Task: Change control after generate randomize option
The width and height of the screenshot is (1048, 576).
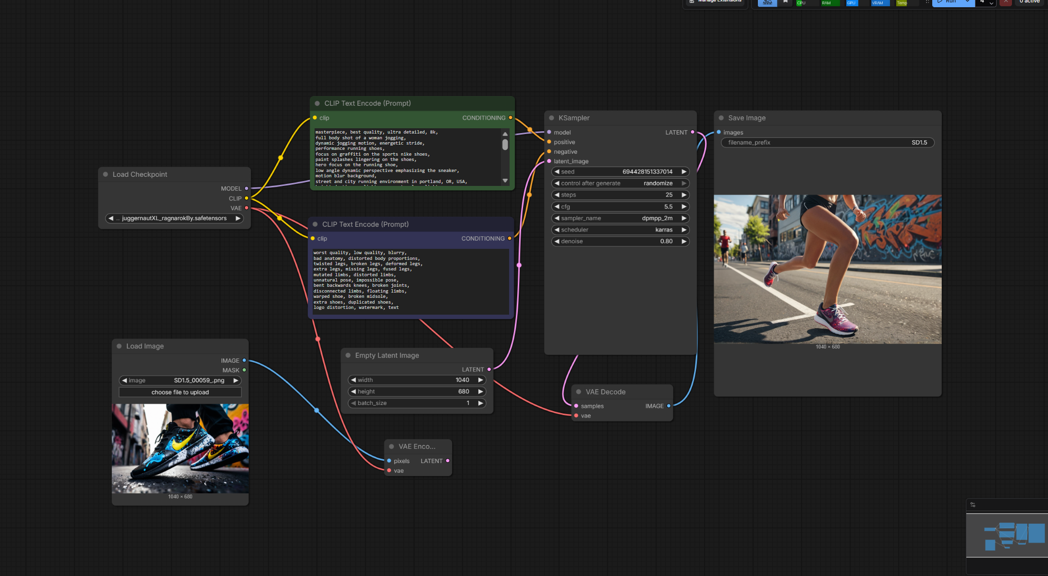Action: [620, 184]
